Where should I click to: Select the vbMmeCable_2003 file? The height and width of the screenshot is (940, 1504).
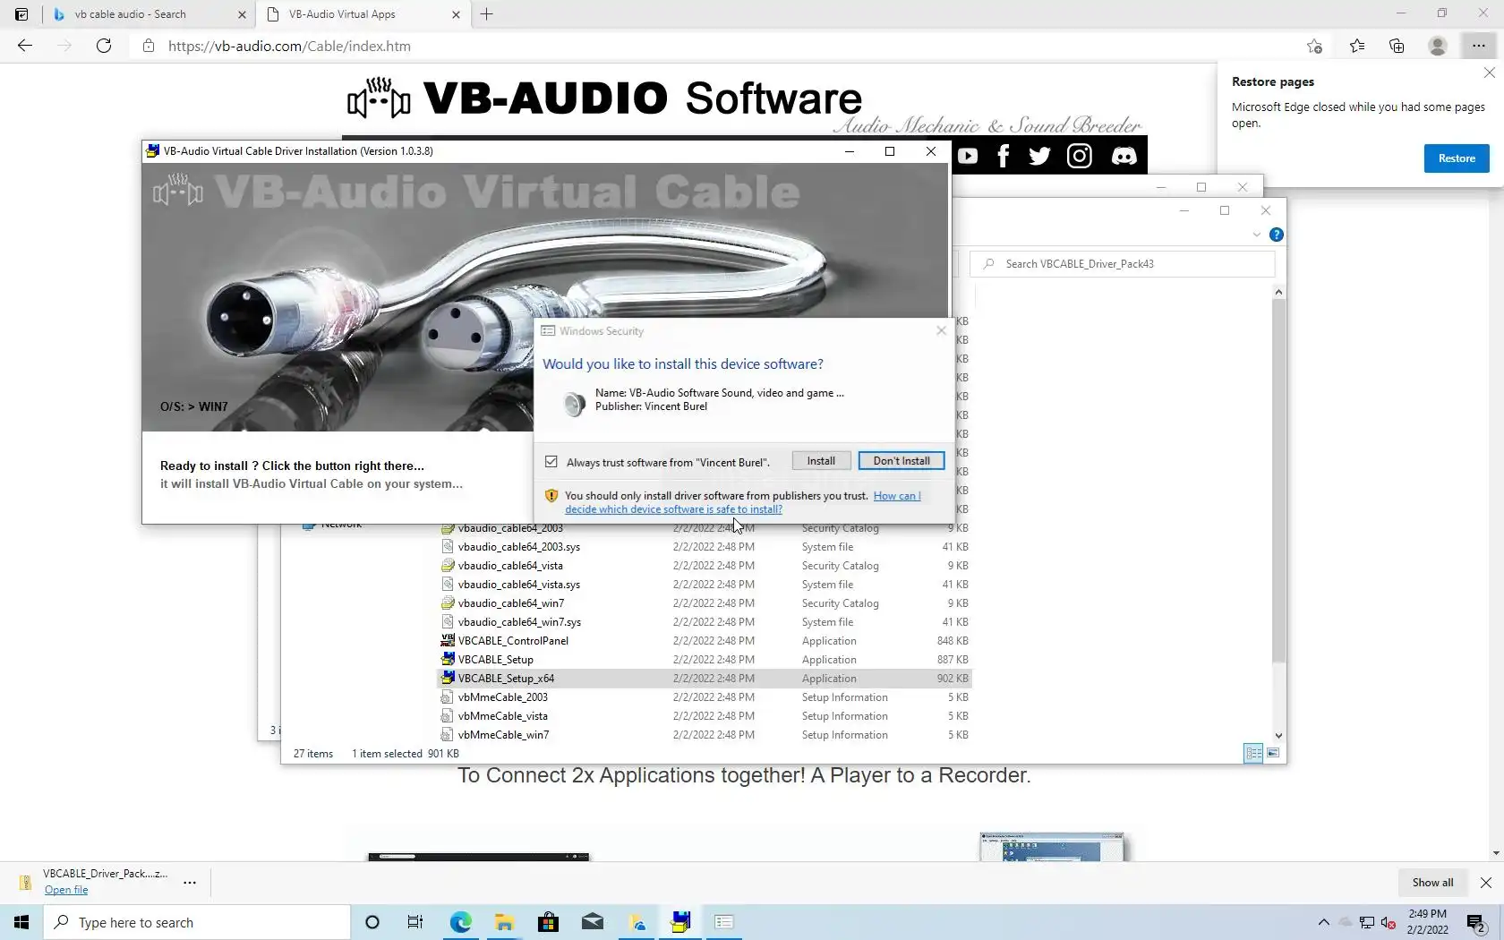coord(704,697)
